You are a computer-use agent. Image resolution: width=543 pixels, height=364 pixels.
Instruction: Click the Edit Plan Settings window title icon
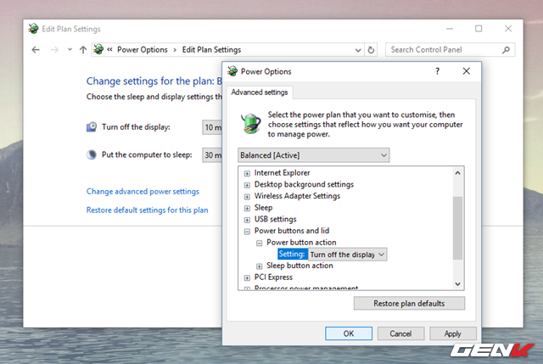[34, 29]
